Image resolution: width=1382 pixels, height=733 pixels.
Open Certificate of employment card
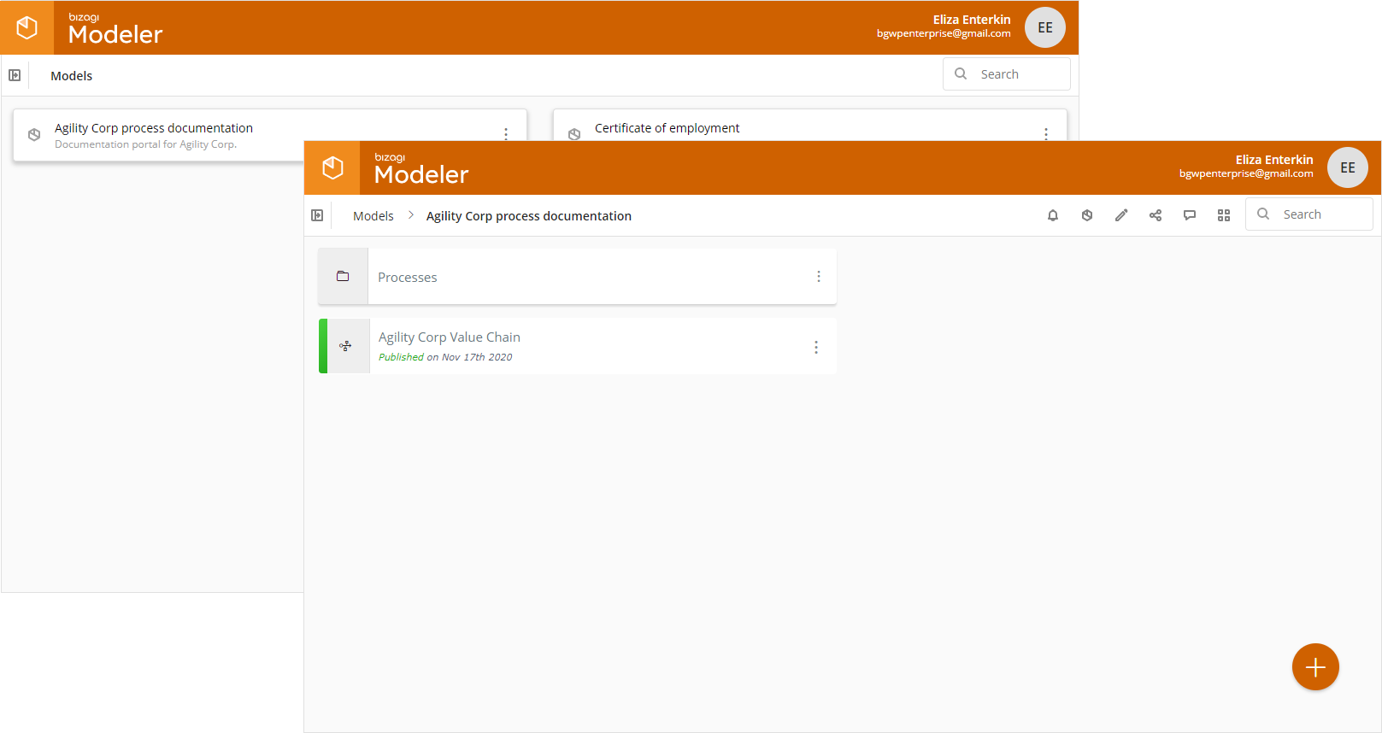pyautogui.click(x=810, y=126)
